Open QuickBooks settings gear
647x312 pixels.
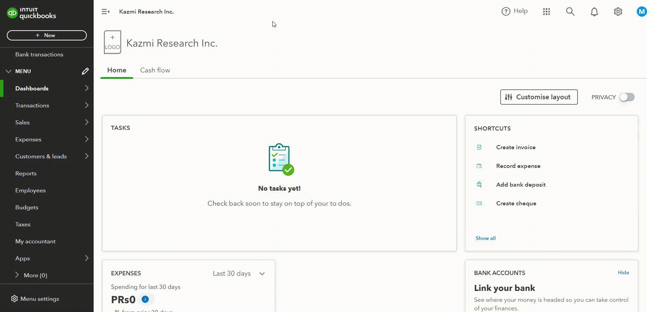618,11
